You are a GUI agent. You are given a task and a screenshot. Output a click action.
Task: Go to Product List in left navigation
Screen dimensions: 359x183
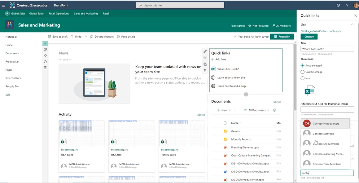pos(12,62)
